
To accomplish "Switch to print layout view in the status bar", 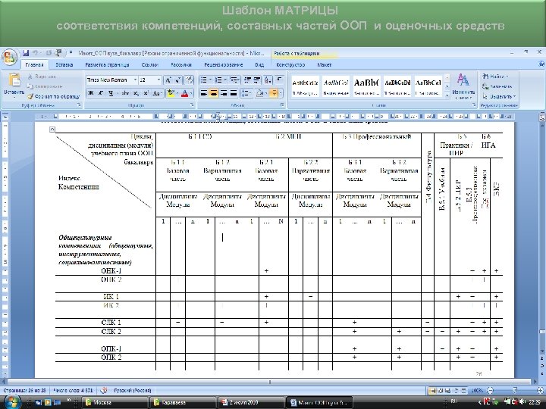I will 432,391.
